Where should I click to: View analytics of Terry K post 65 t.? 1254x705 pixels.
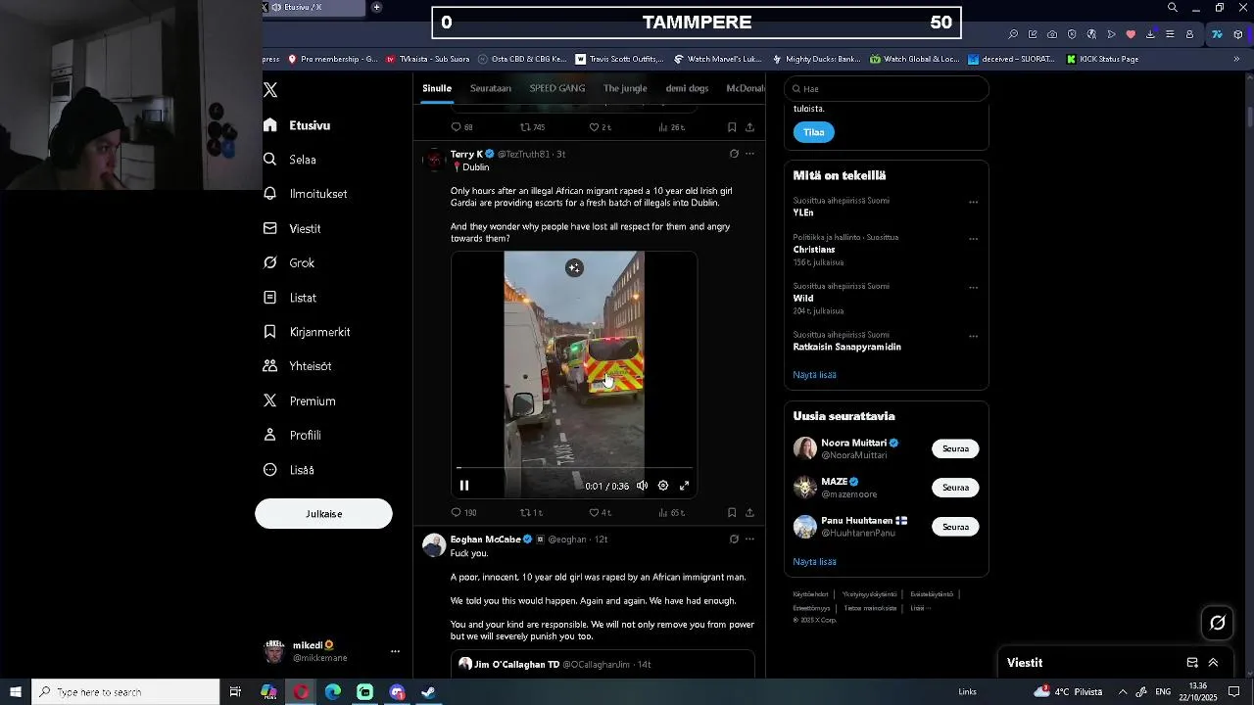pos(671,512)
